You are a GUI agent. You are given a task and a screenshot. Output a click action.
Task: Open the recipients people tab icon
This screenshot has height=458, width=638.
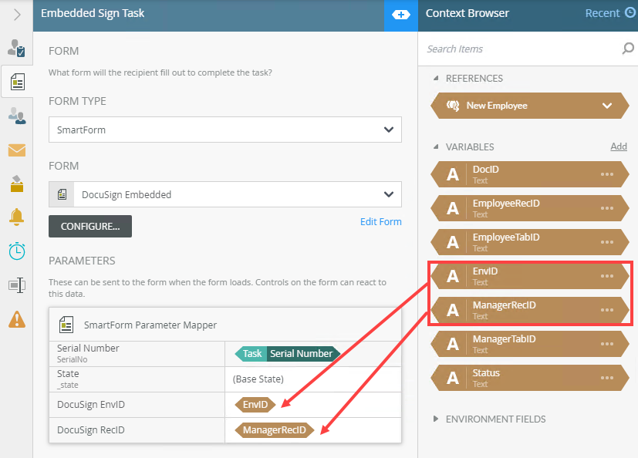[16, 116]
